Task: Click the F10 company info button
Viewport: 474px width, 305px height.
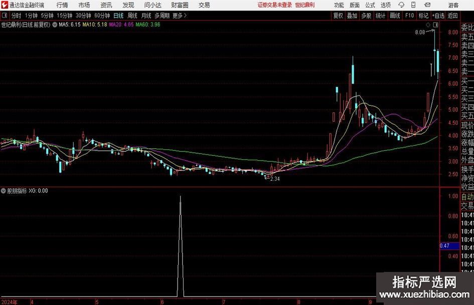Action: click(x=409, y=16)
